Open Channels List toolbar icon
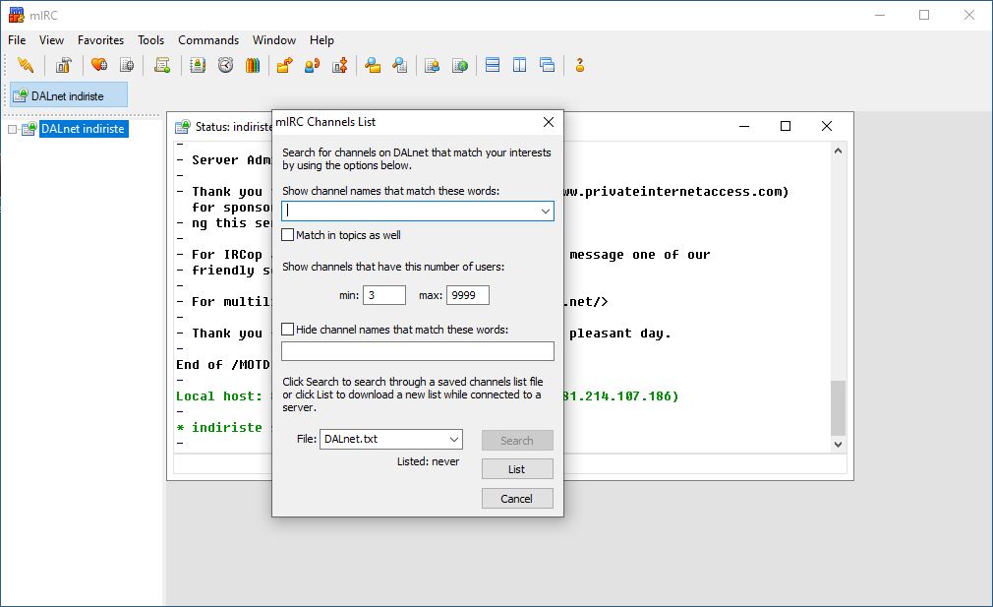The image size is (993, 607). coord(127,65)
